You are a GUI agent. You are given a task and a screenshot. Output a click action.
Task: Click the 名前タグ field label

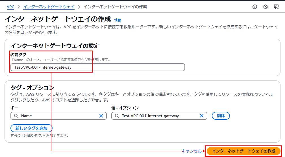point(18,54)
